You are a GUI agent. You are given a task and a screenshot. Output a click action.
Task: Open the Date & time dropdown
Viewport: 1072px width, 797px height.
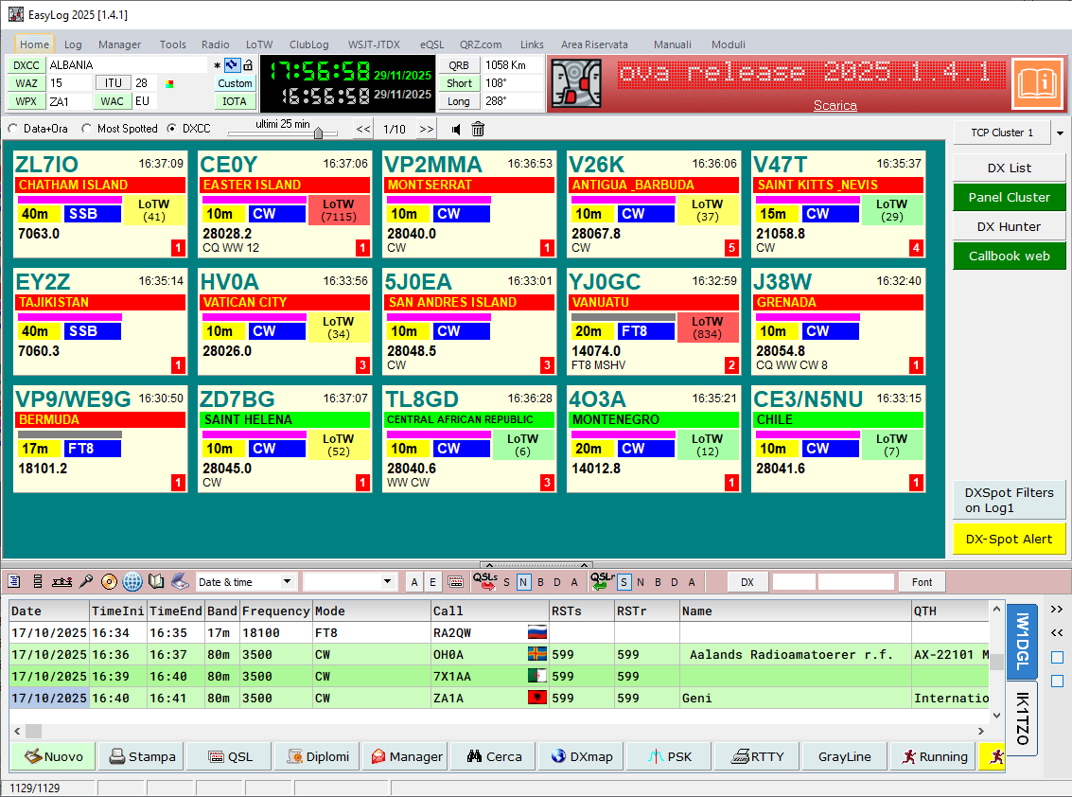[287, 581]
